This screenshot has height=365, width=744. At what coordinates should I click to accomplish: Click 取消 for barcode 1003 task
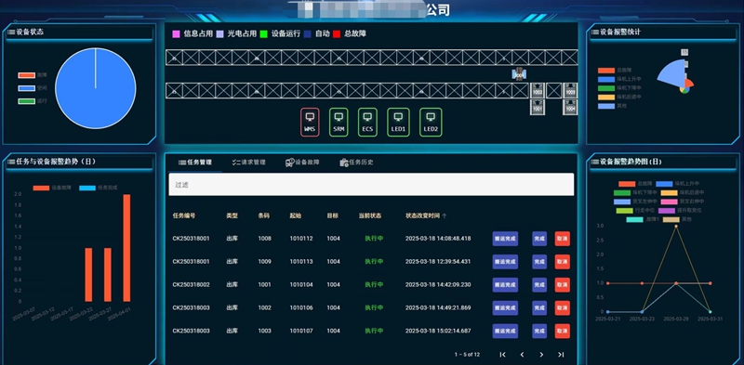563,331
